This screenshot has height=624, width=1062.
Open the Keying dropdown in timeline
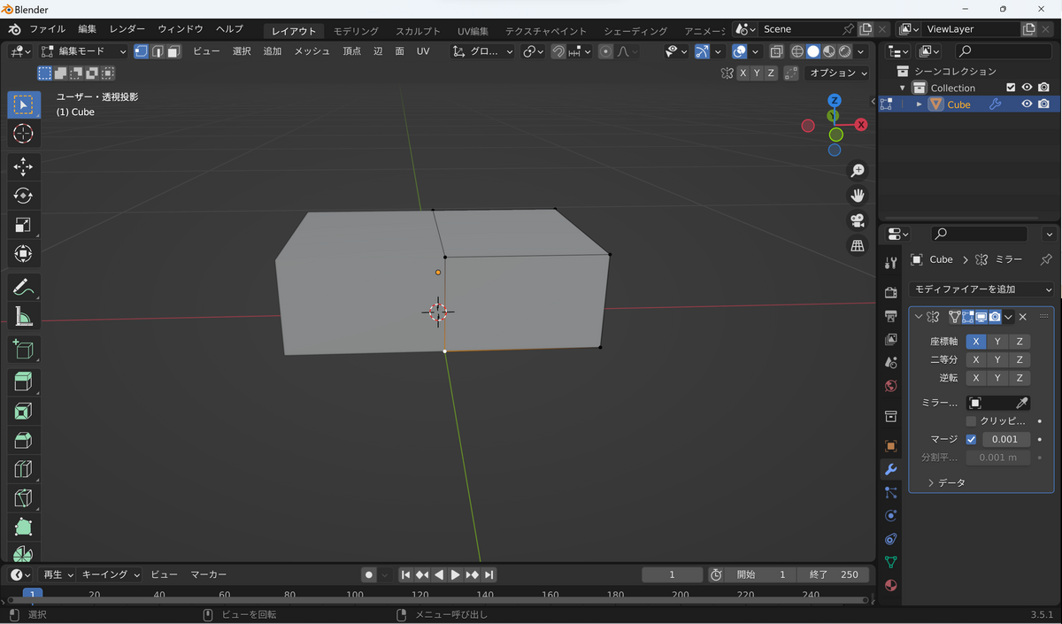pos(111,574)
